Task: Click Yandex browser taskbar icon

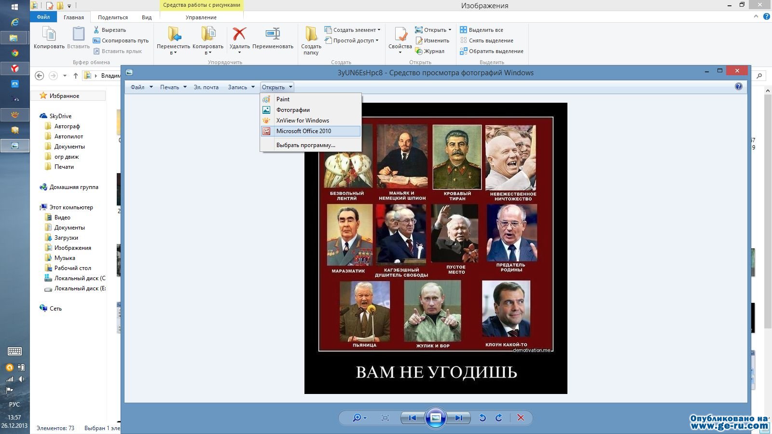Action: (15, 68)
